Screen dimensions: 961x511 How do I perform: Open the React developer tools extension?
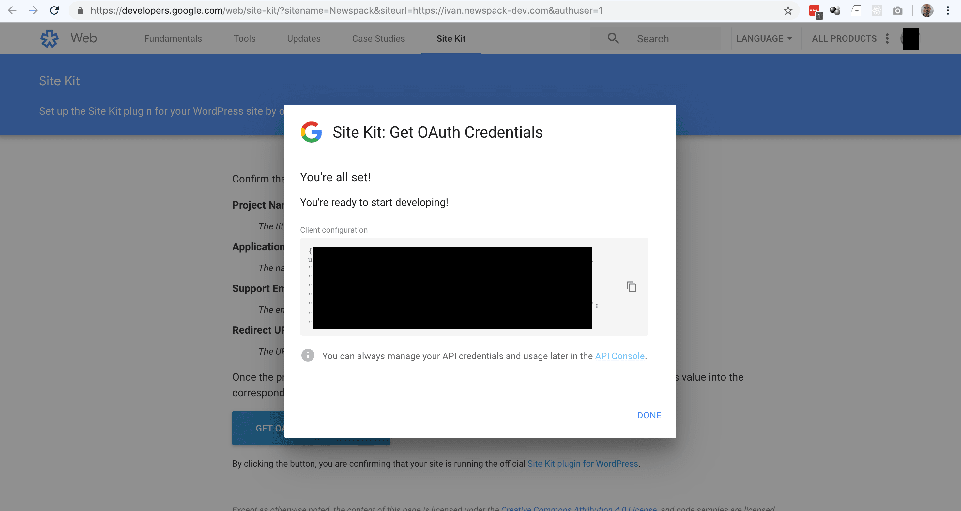coord(877,10)
